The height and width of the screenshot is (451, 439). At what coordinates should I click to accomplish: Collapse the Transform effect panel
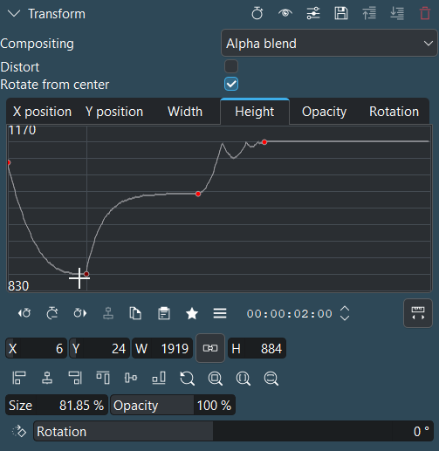[14, 14]
